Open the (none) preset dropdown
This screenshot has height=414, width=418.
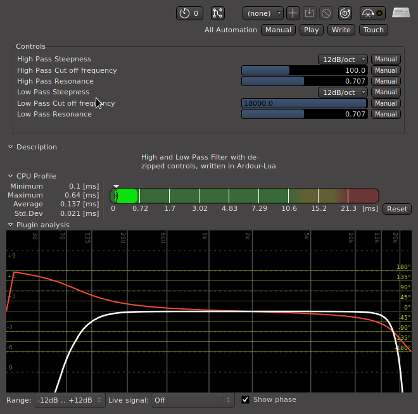pyautogui.click(x=263, y=13)
